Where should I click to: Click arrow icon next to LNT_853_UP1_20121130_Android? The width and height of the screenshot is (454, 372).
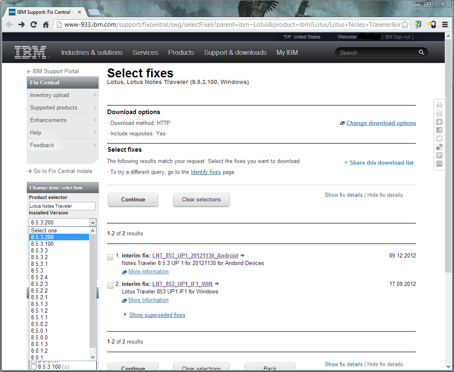coord(243,255)
